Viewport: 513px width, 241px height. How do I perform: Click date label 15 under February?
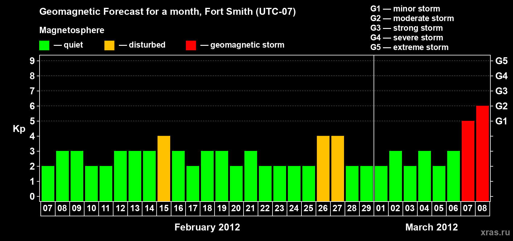click(164, 208)
